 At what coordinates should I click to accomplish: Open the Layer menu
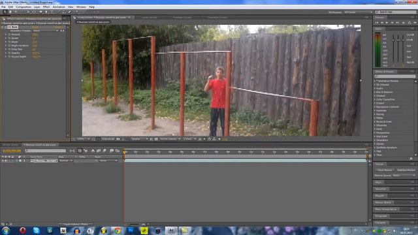(x=37, y=7)
